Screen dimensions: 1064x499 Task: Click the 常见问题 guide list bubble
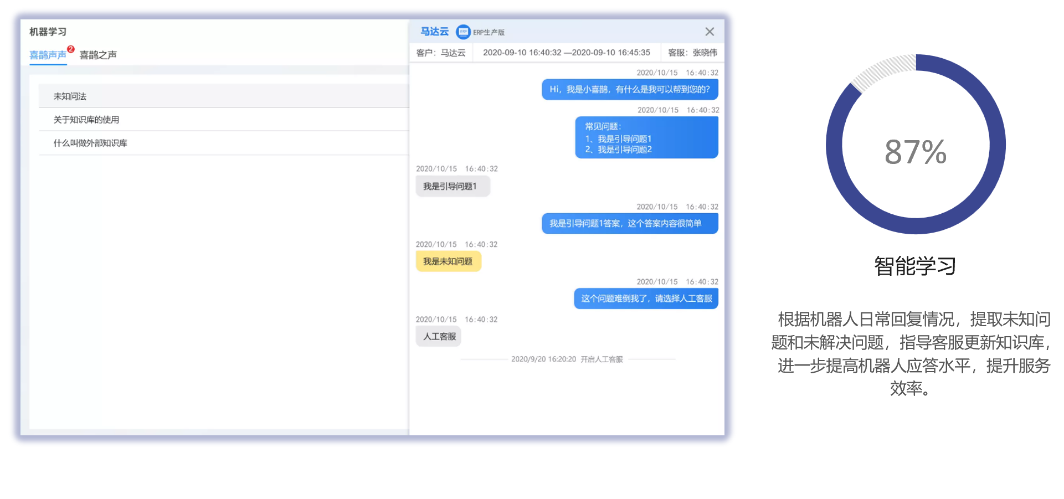click(x=646, y=138)
